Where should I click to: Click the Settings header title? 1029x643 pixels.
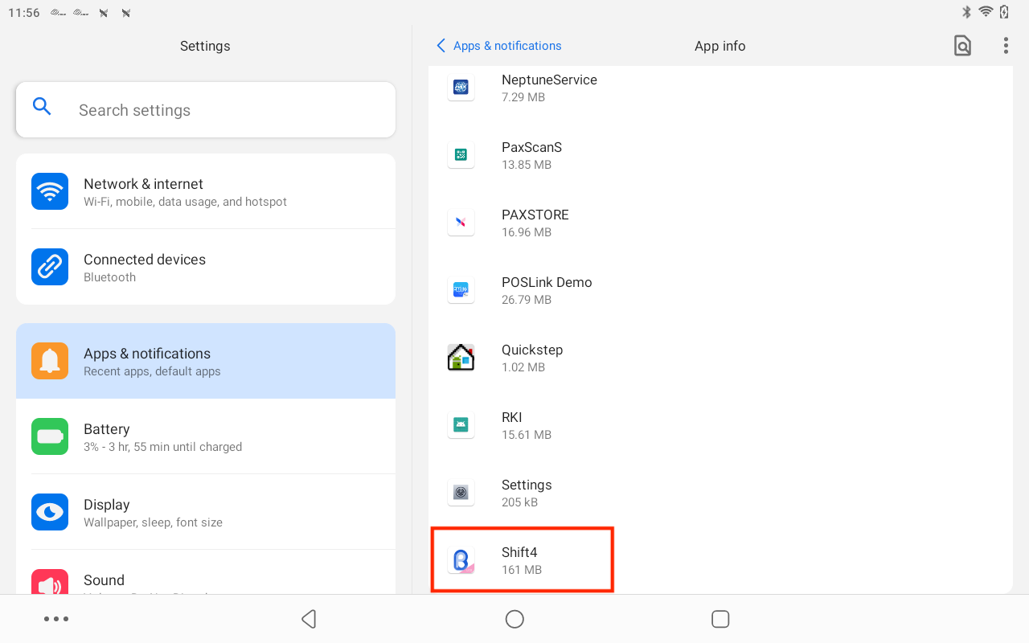205,46
